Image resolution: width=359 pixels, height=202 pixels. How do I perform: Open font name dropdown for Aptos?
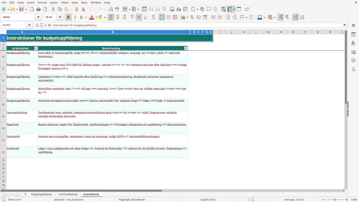point(38,17)
